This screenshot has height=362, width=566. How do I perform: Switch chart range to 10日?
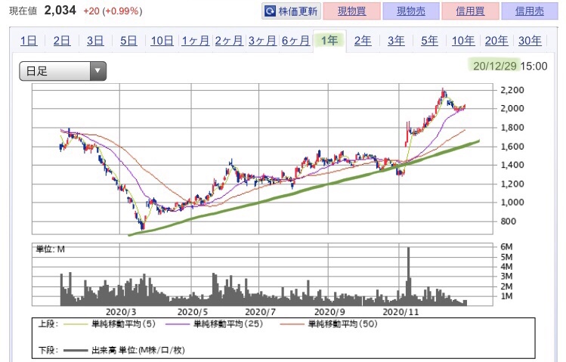coord(162,41)
